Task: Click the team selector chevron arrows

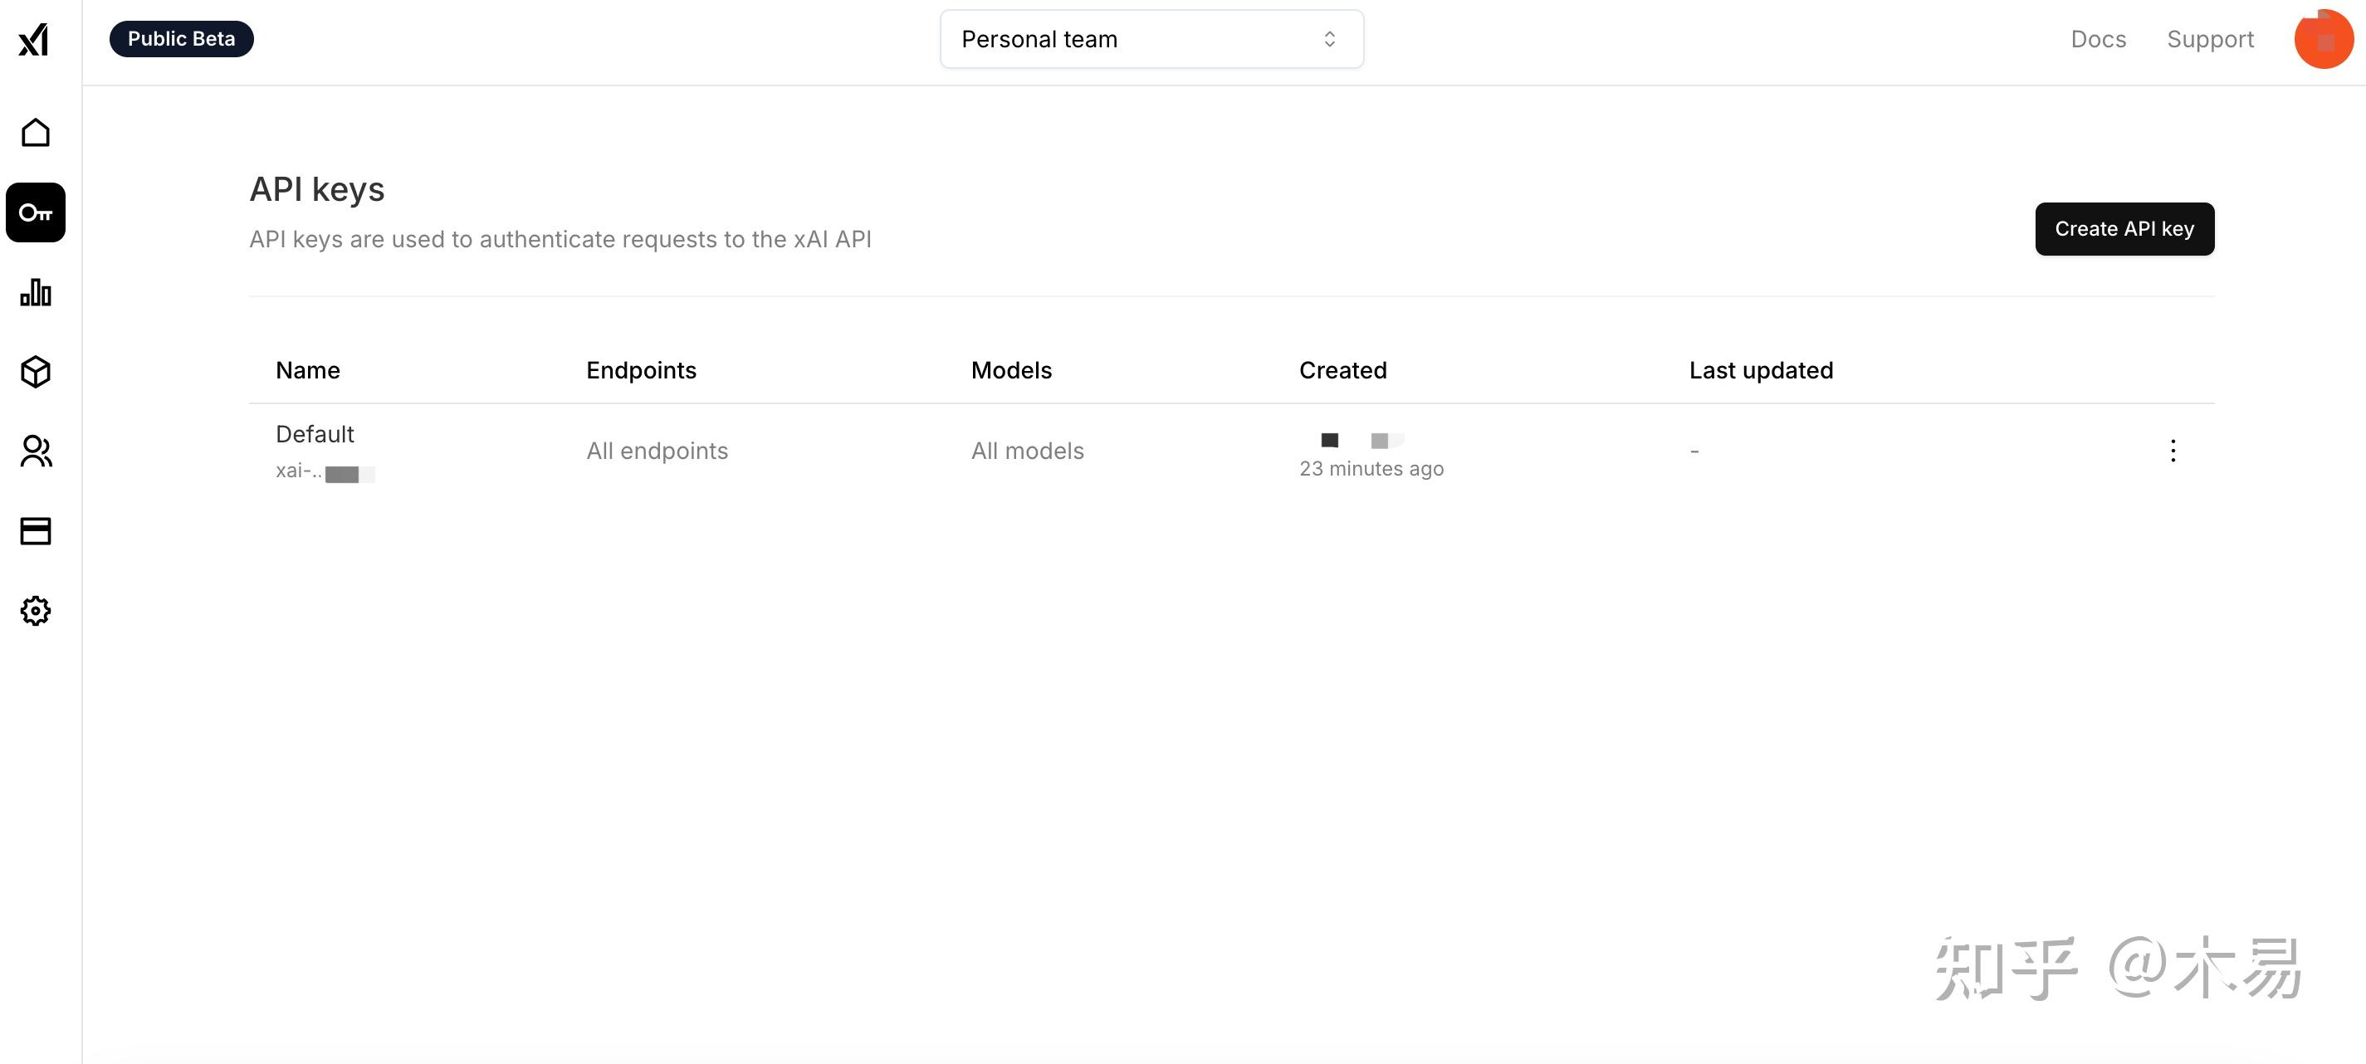Action: (x=1329, y=40)
